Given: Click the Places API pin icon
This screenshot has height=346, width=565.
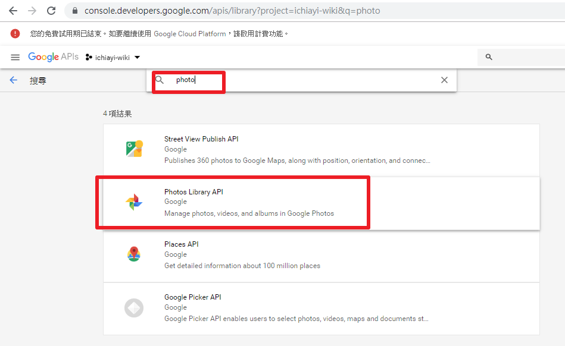Looking at the screenshot, I should [x=134, y=254].
